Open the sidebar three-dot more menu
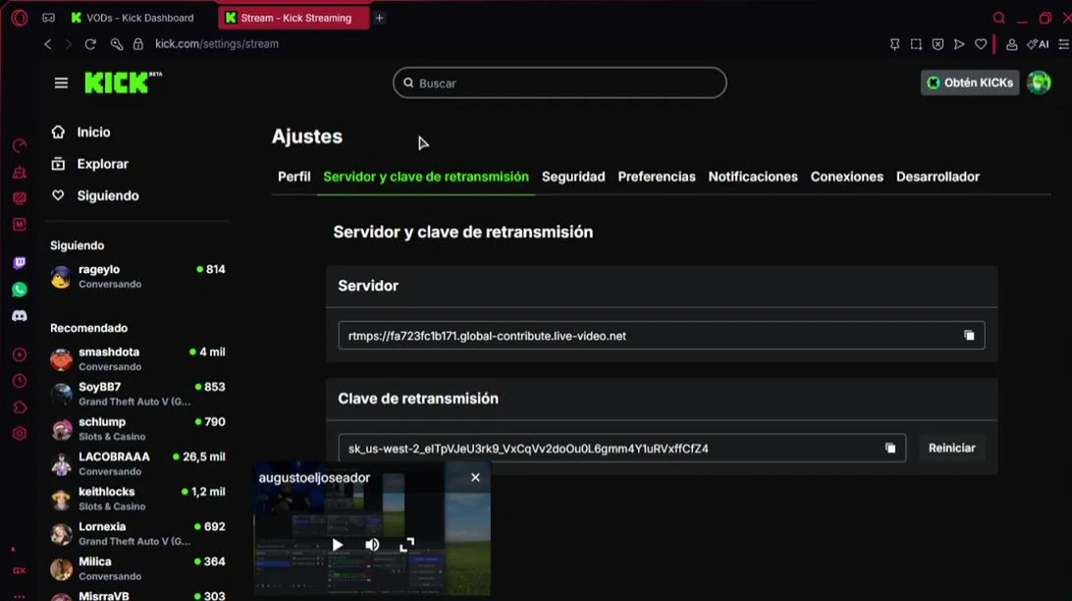 [19, 596]
